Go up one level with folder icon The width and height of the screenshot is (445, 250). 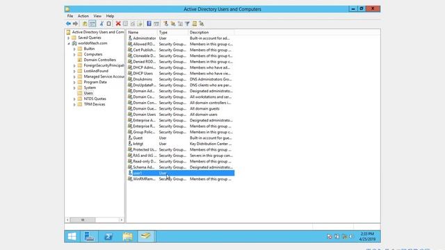click(x=85, y=24)
